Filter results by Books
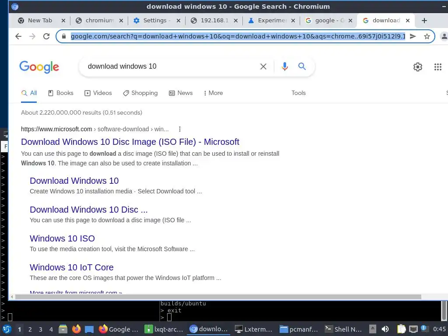This screenshot has height=336, width=448. (x=60, y=93)
